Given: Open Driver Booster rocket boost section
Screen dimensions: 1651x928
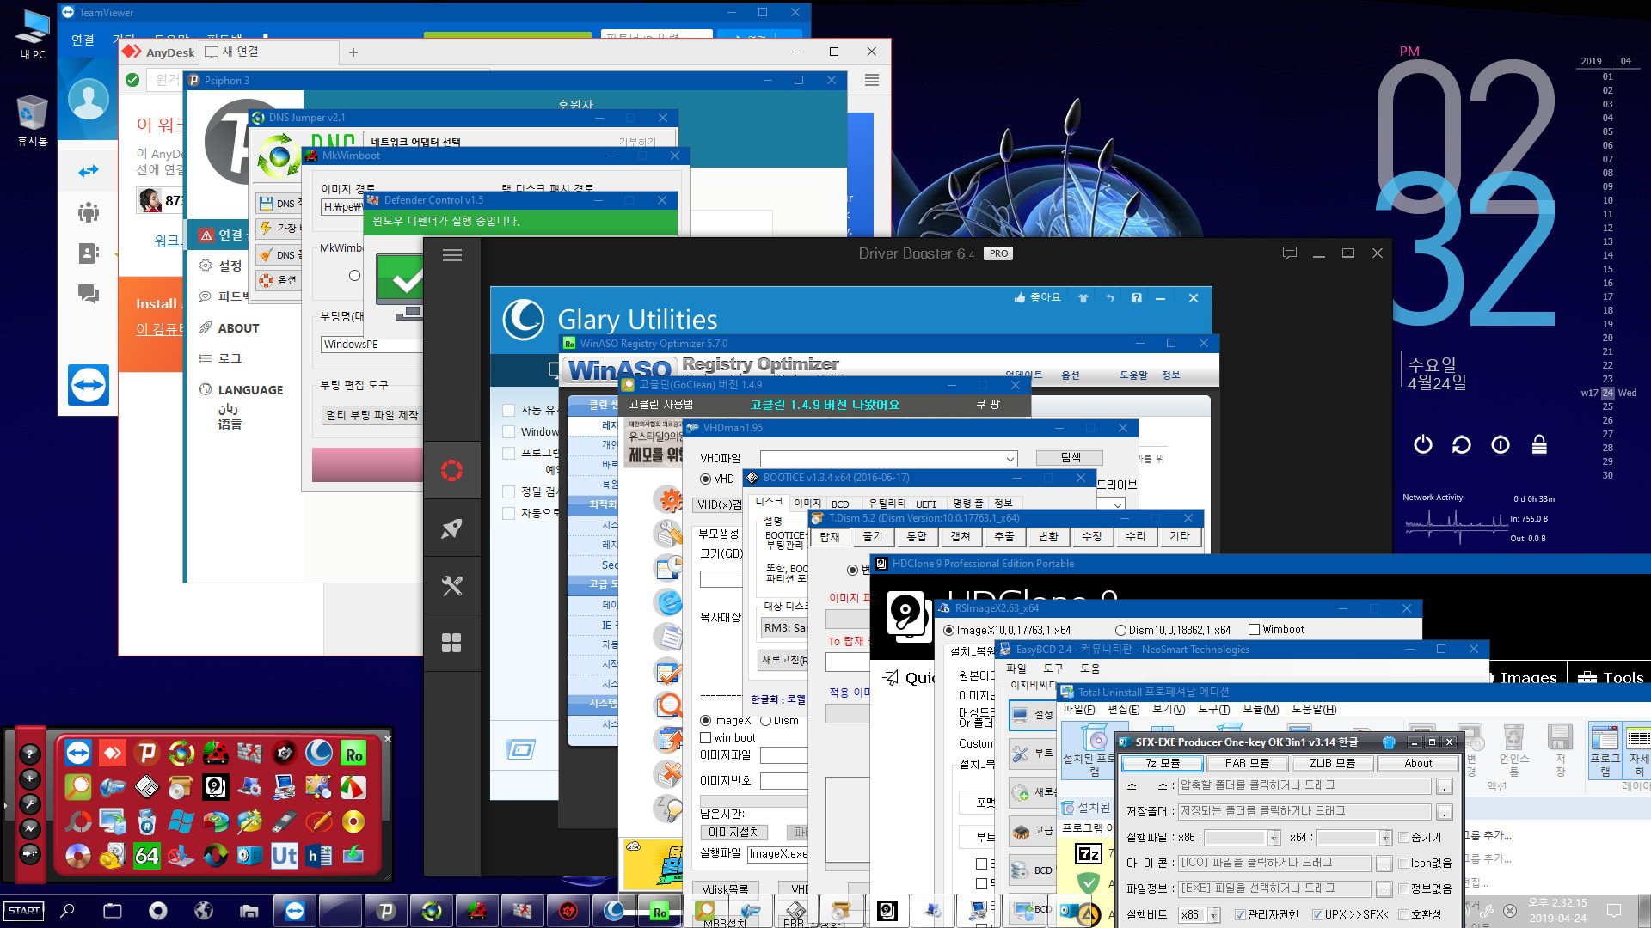Looking at the screenshot, I should click(x=452, y=528).
